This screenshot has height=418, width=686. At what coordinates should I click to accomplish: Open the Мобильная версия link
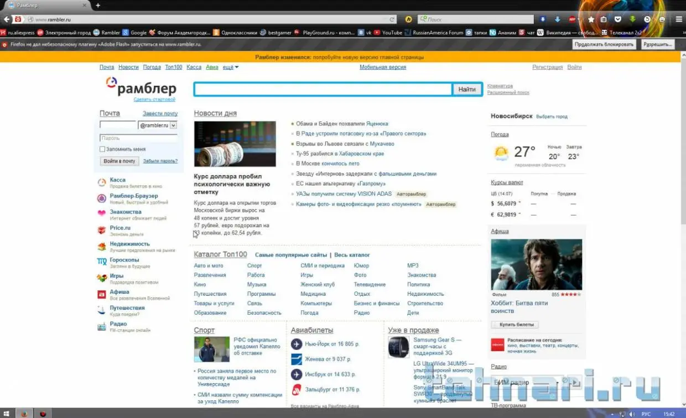pos(383,67)
